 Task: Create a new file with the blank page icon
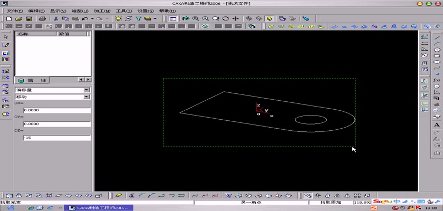(x=9, y=18)
